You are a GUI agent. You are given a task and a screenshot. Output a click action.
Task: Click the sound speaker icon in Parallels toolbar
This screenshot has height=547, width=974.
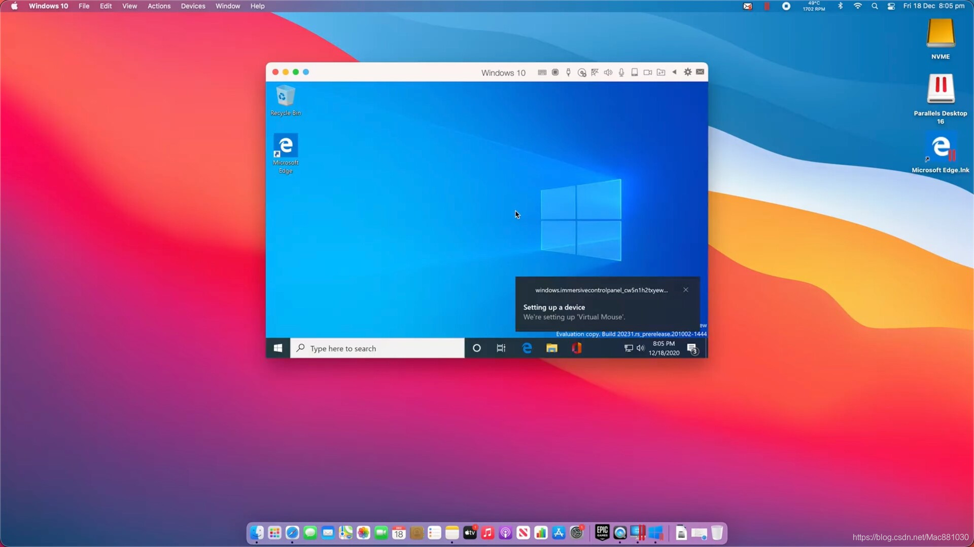[608, 72]
